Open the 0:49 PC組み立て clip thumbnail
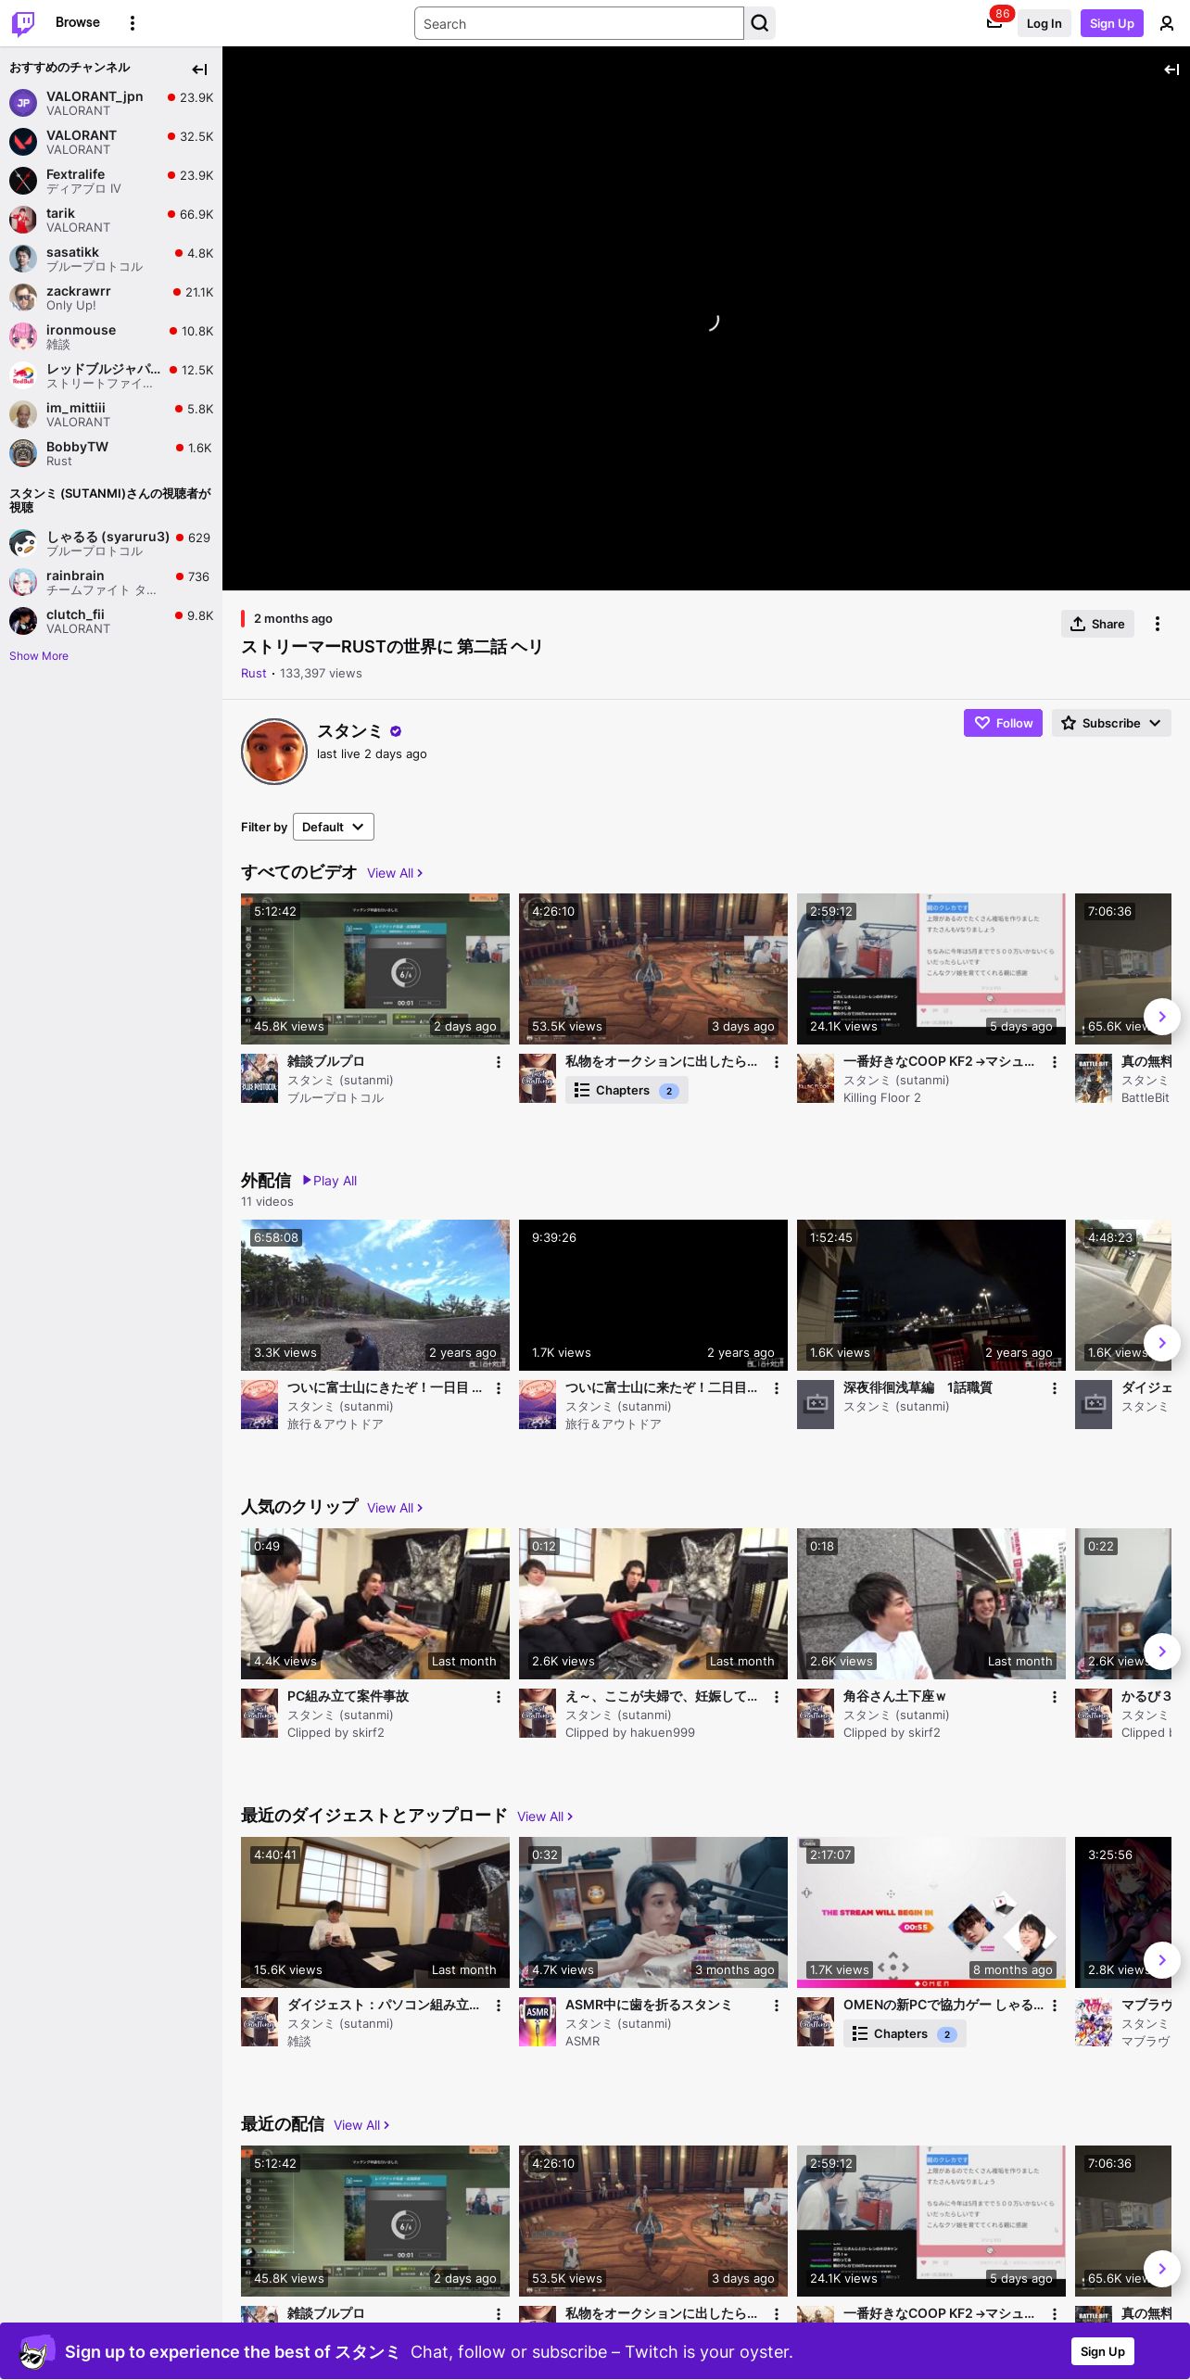Viewport: 1190px width, 2380px height. 375,1603
